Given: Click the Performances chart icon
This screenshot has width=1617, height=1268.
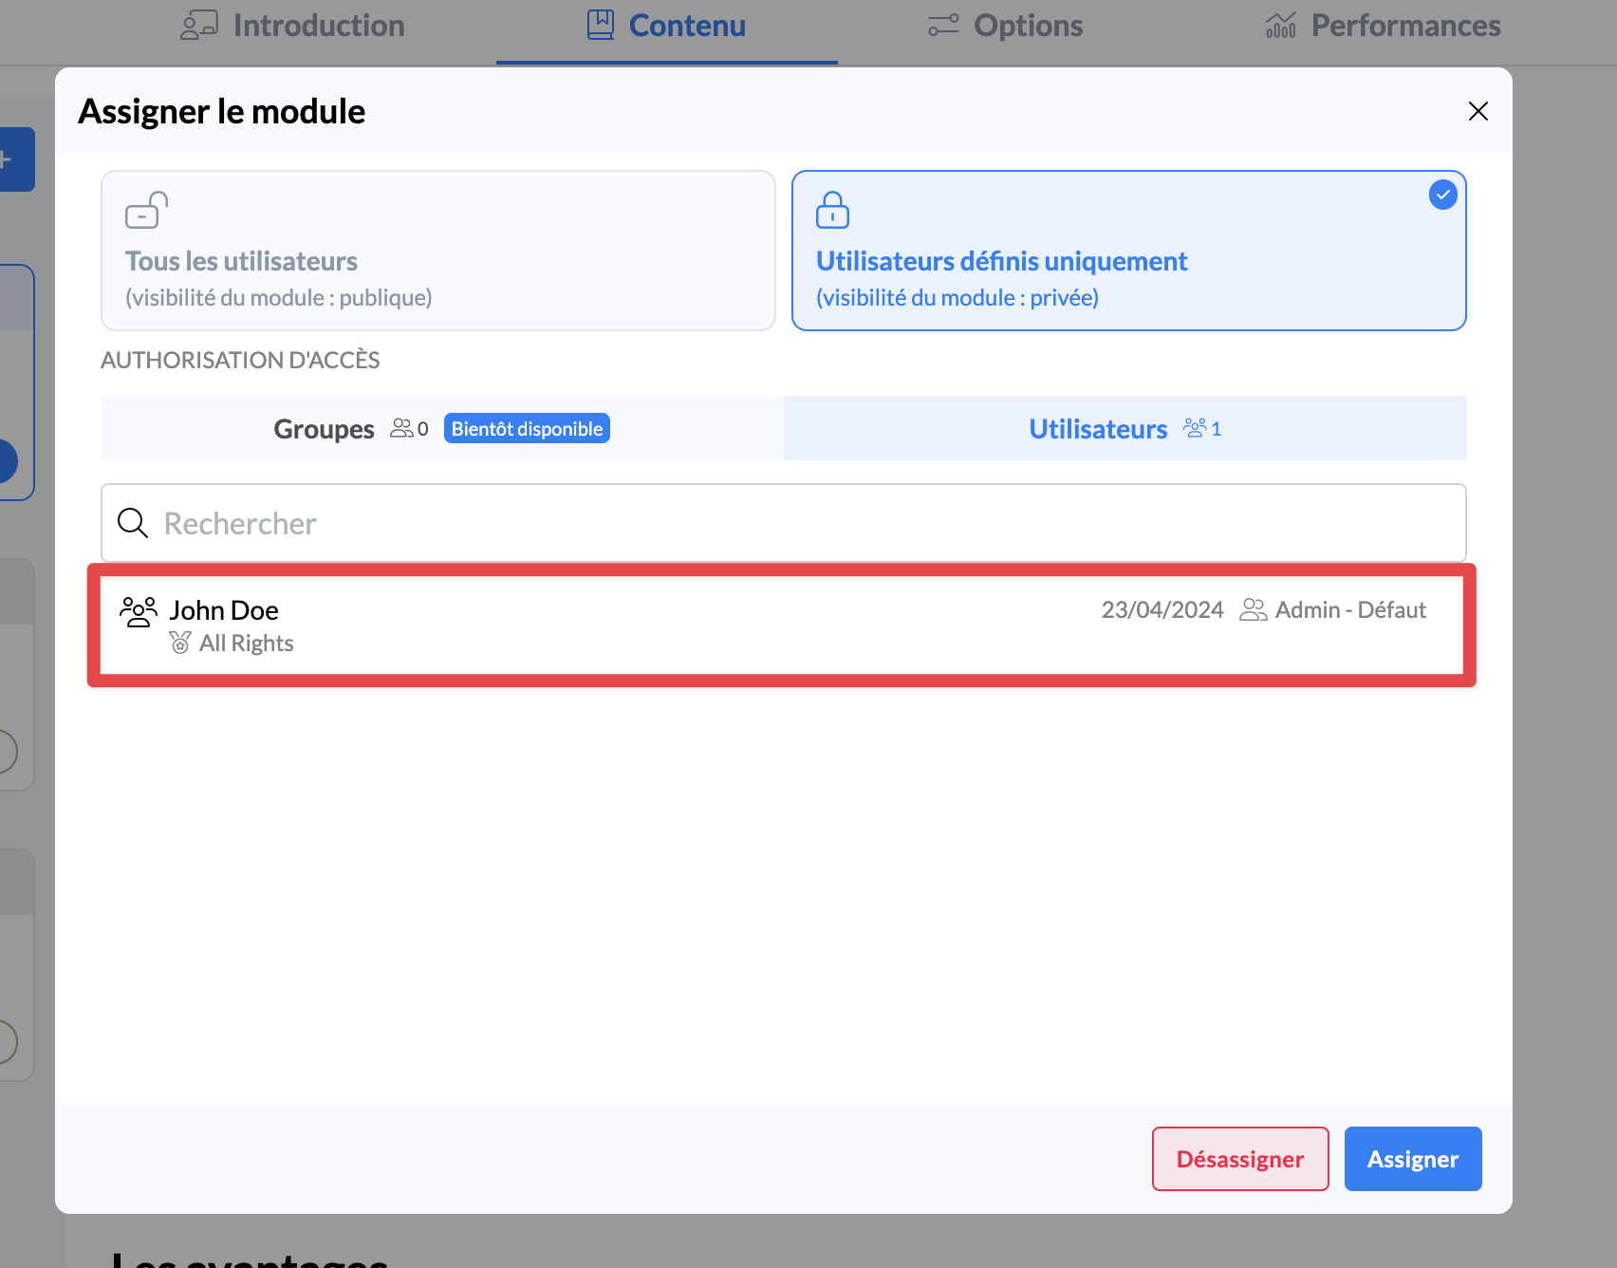Looking at the screenshot, I should click(x=1280, y=26).
